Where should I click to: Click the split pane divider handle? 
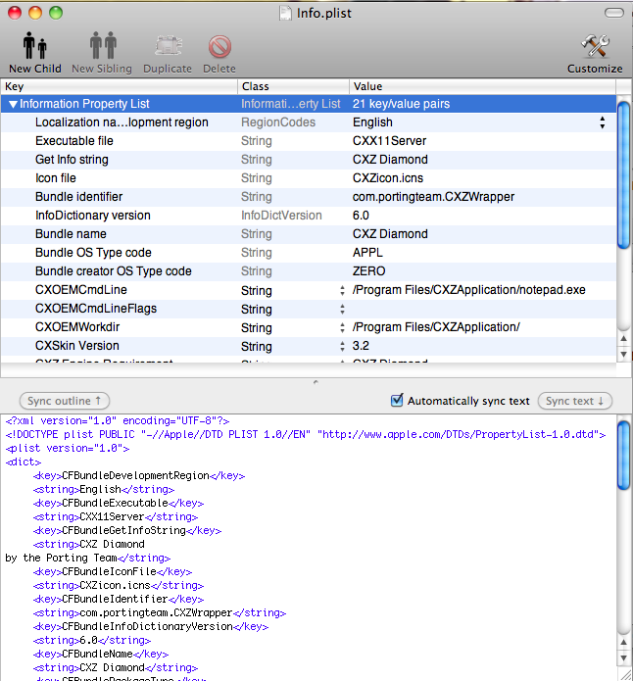(x=316, y=382)
